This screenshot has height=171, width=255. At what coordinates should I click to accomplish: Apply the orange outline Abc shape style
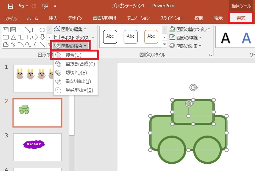click(x=151, y=37)
